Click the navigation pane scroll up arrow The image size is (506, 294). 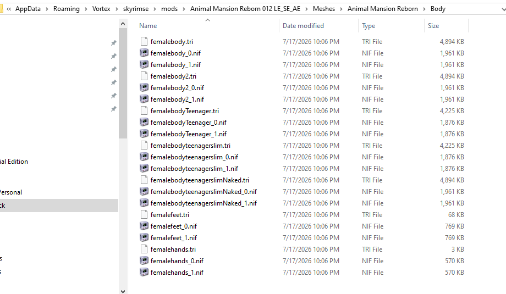(123, 24)
